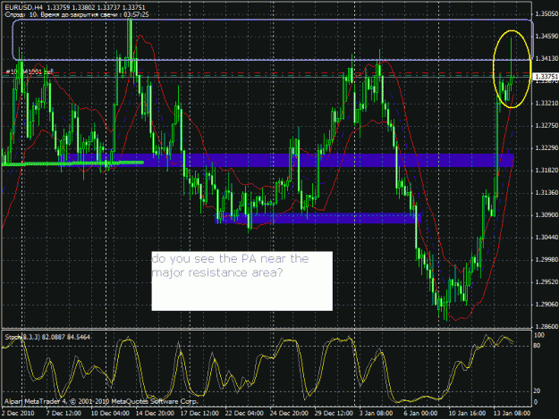The width and height of the screenshot is (559, 419).
Task: Select the green horizontal support line on the chart
Action: [72, 163]
